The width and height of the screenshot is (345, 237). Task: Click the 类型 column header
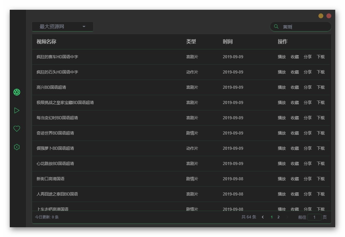click(x=191, y=41)
